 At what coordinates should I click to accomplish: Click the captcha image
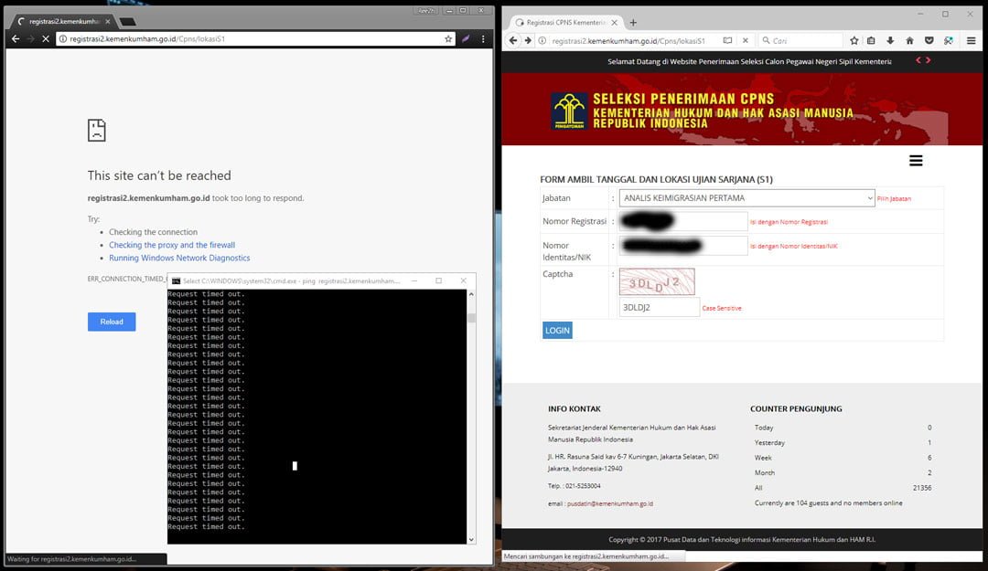(x=657, y=282)
